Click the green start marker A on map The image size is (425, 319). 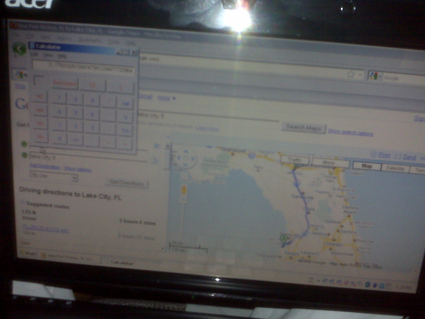(x=284, y=239)
